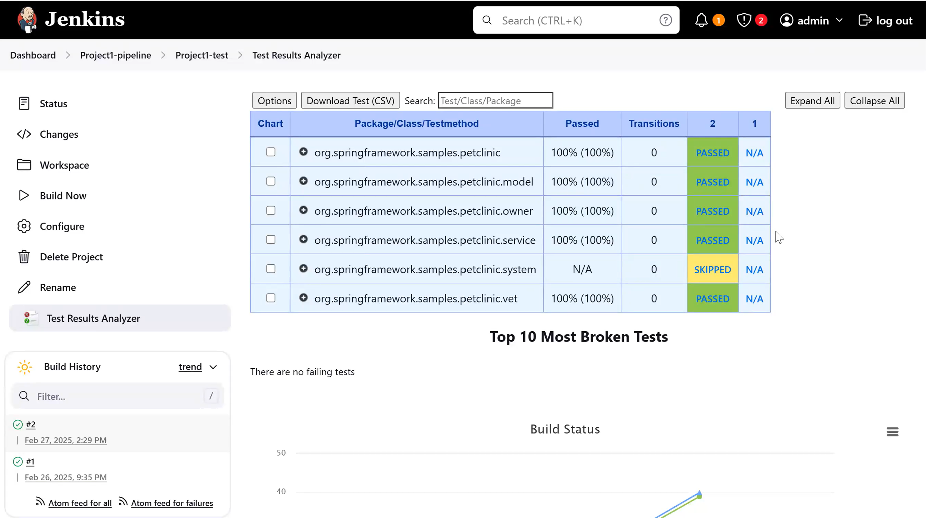Image resolution: width=926 pixels, height=518 pixels.
Task: Open the notifications bell icon
Action: pyautogui.click(x=701, y=21)
